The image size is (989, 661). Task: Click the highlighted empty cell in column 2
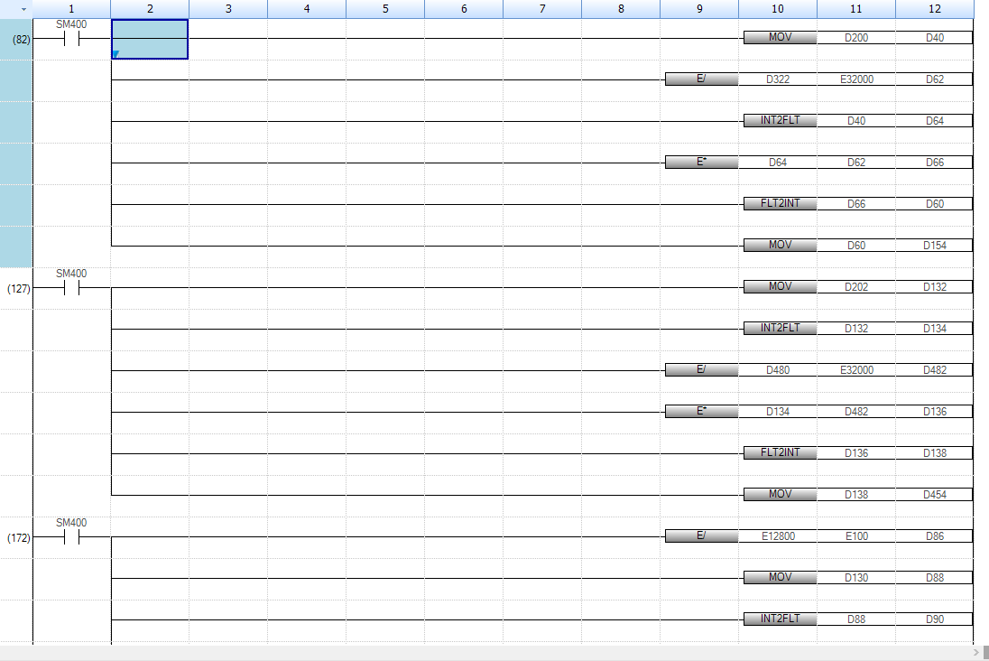[x=150, y=39]
